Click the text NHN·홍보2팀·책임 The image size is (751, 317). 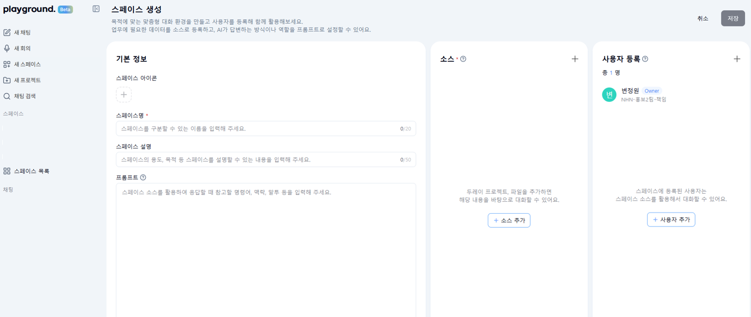click(644, 100)
